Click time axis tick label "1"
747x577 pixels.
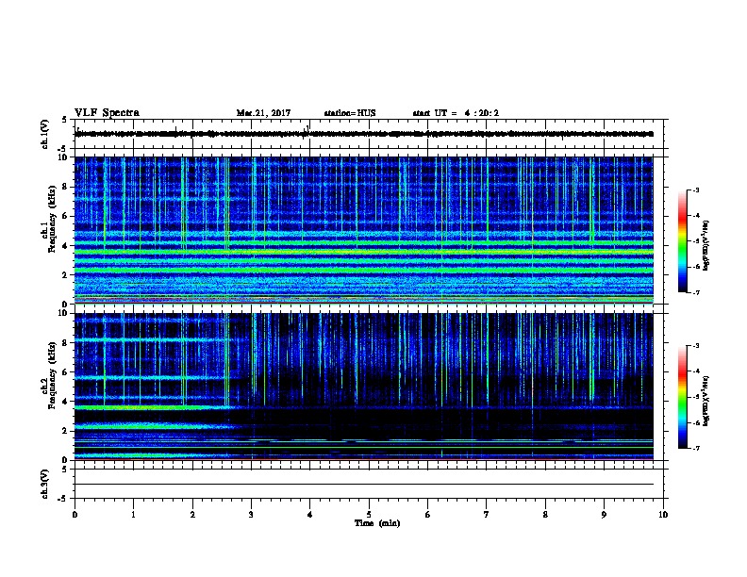coord(133,515)
